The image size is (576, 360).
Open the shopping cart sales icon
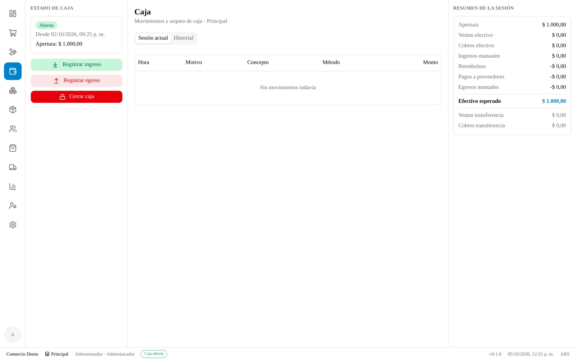tap(13, 33)
